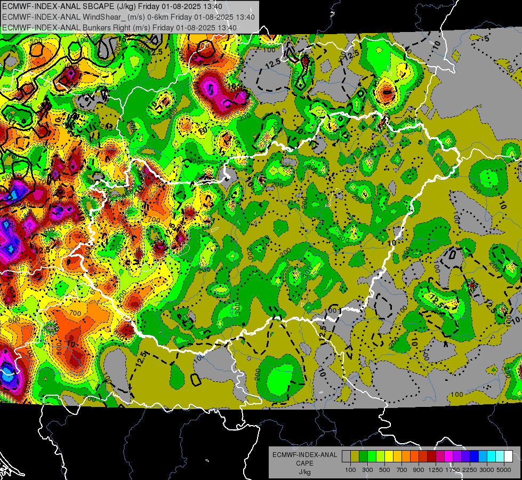The image size is (522, 480).
Task: Click the ECMWF-INDEX-ANAL legend title
Action: pyautogui.click(x=304, y=455)
